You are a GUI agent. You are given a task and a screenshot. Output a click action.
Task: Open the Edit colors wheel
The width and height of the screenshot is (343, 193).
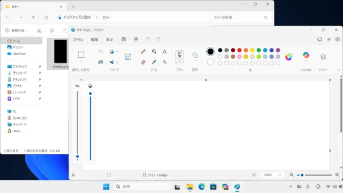pyautogui.click(x=289, y=57)
